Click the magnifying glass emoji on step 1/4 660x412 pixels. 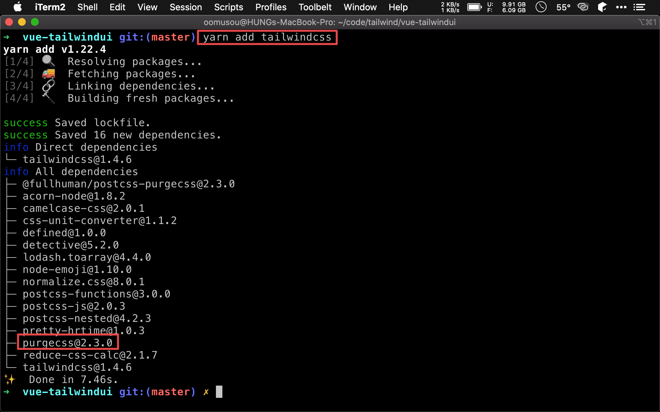click(x=48, y=61)
